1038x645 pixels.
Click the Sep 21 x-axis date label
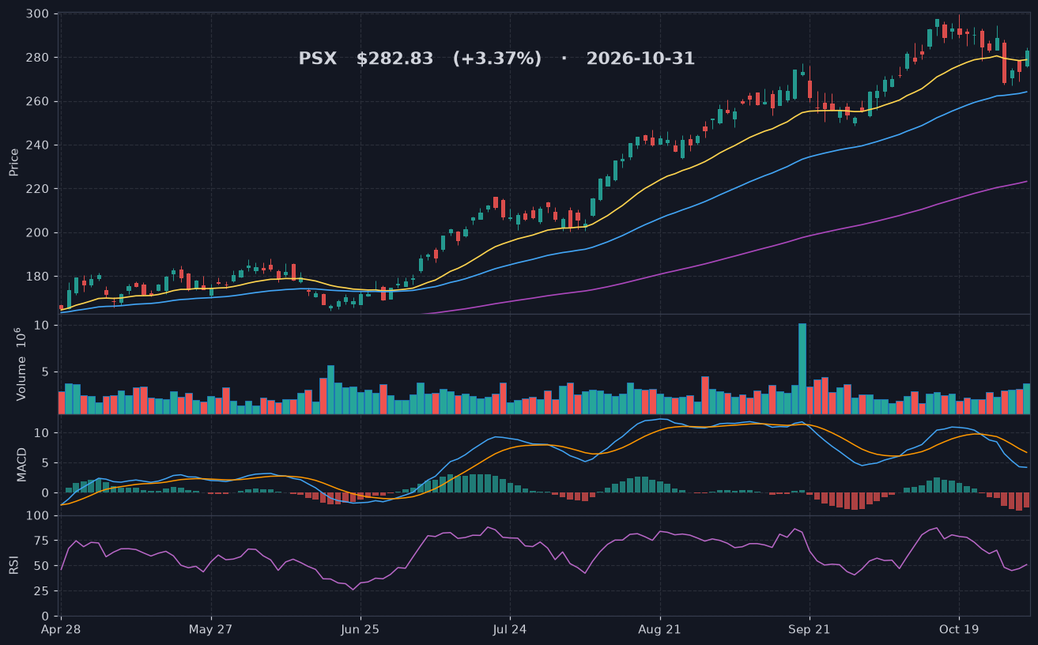click(810, 630)
